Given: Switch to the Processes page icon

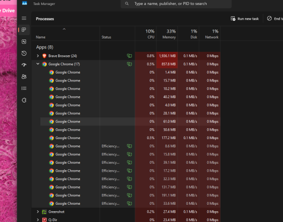Looking at the screenshot, I should pos(24,30).
